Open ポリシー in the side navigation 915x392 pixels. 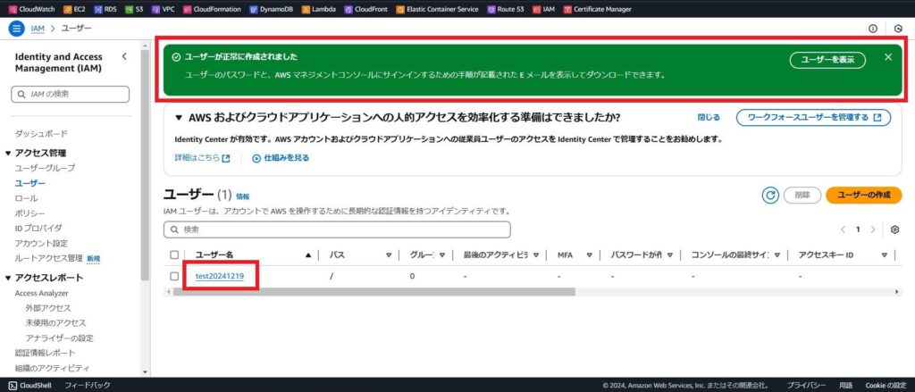[x=29, y=213]
